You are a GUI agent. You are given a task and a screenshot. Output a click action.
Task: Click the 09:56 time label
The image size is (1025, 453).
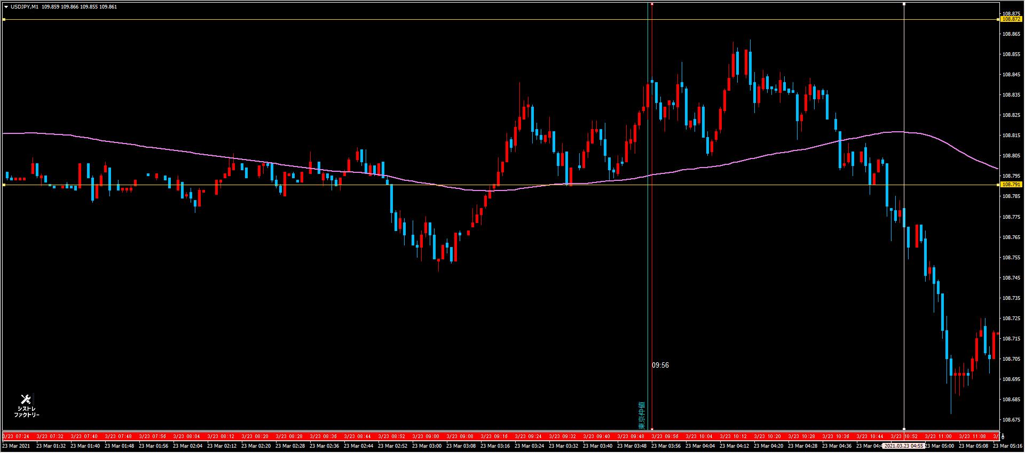point(660,365)
